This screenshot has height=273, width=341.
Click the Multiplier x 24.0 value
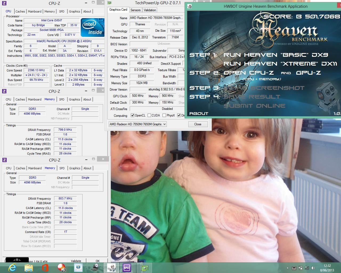(x=36, y=75)
